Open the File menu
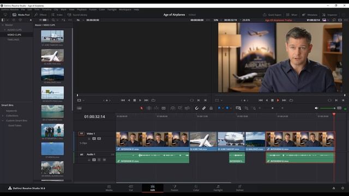This screenshot has width=349, height=196. coord(23,10)
